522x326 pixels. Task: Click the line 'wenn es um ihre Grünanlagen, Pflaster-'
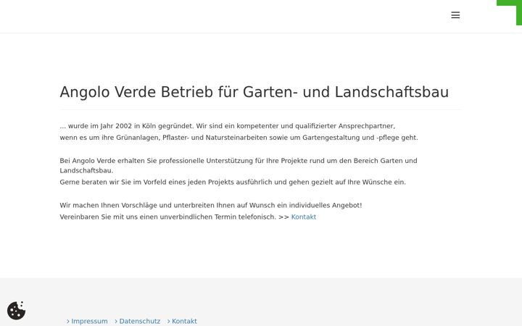tap(239, 138)
